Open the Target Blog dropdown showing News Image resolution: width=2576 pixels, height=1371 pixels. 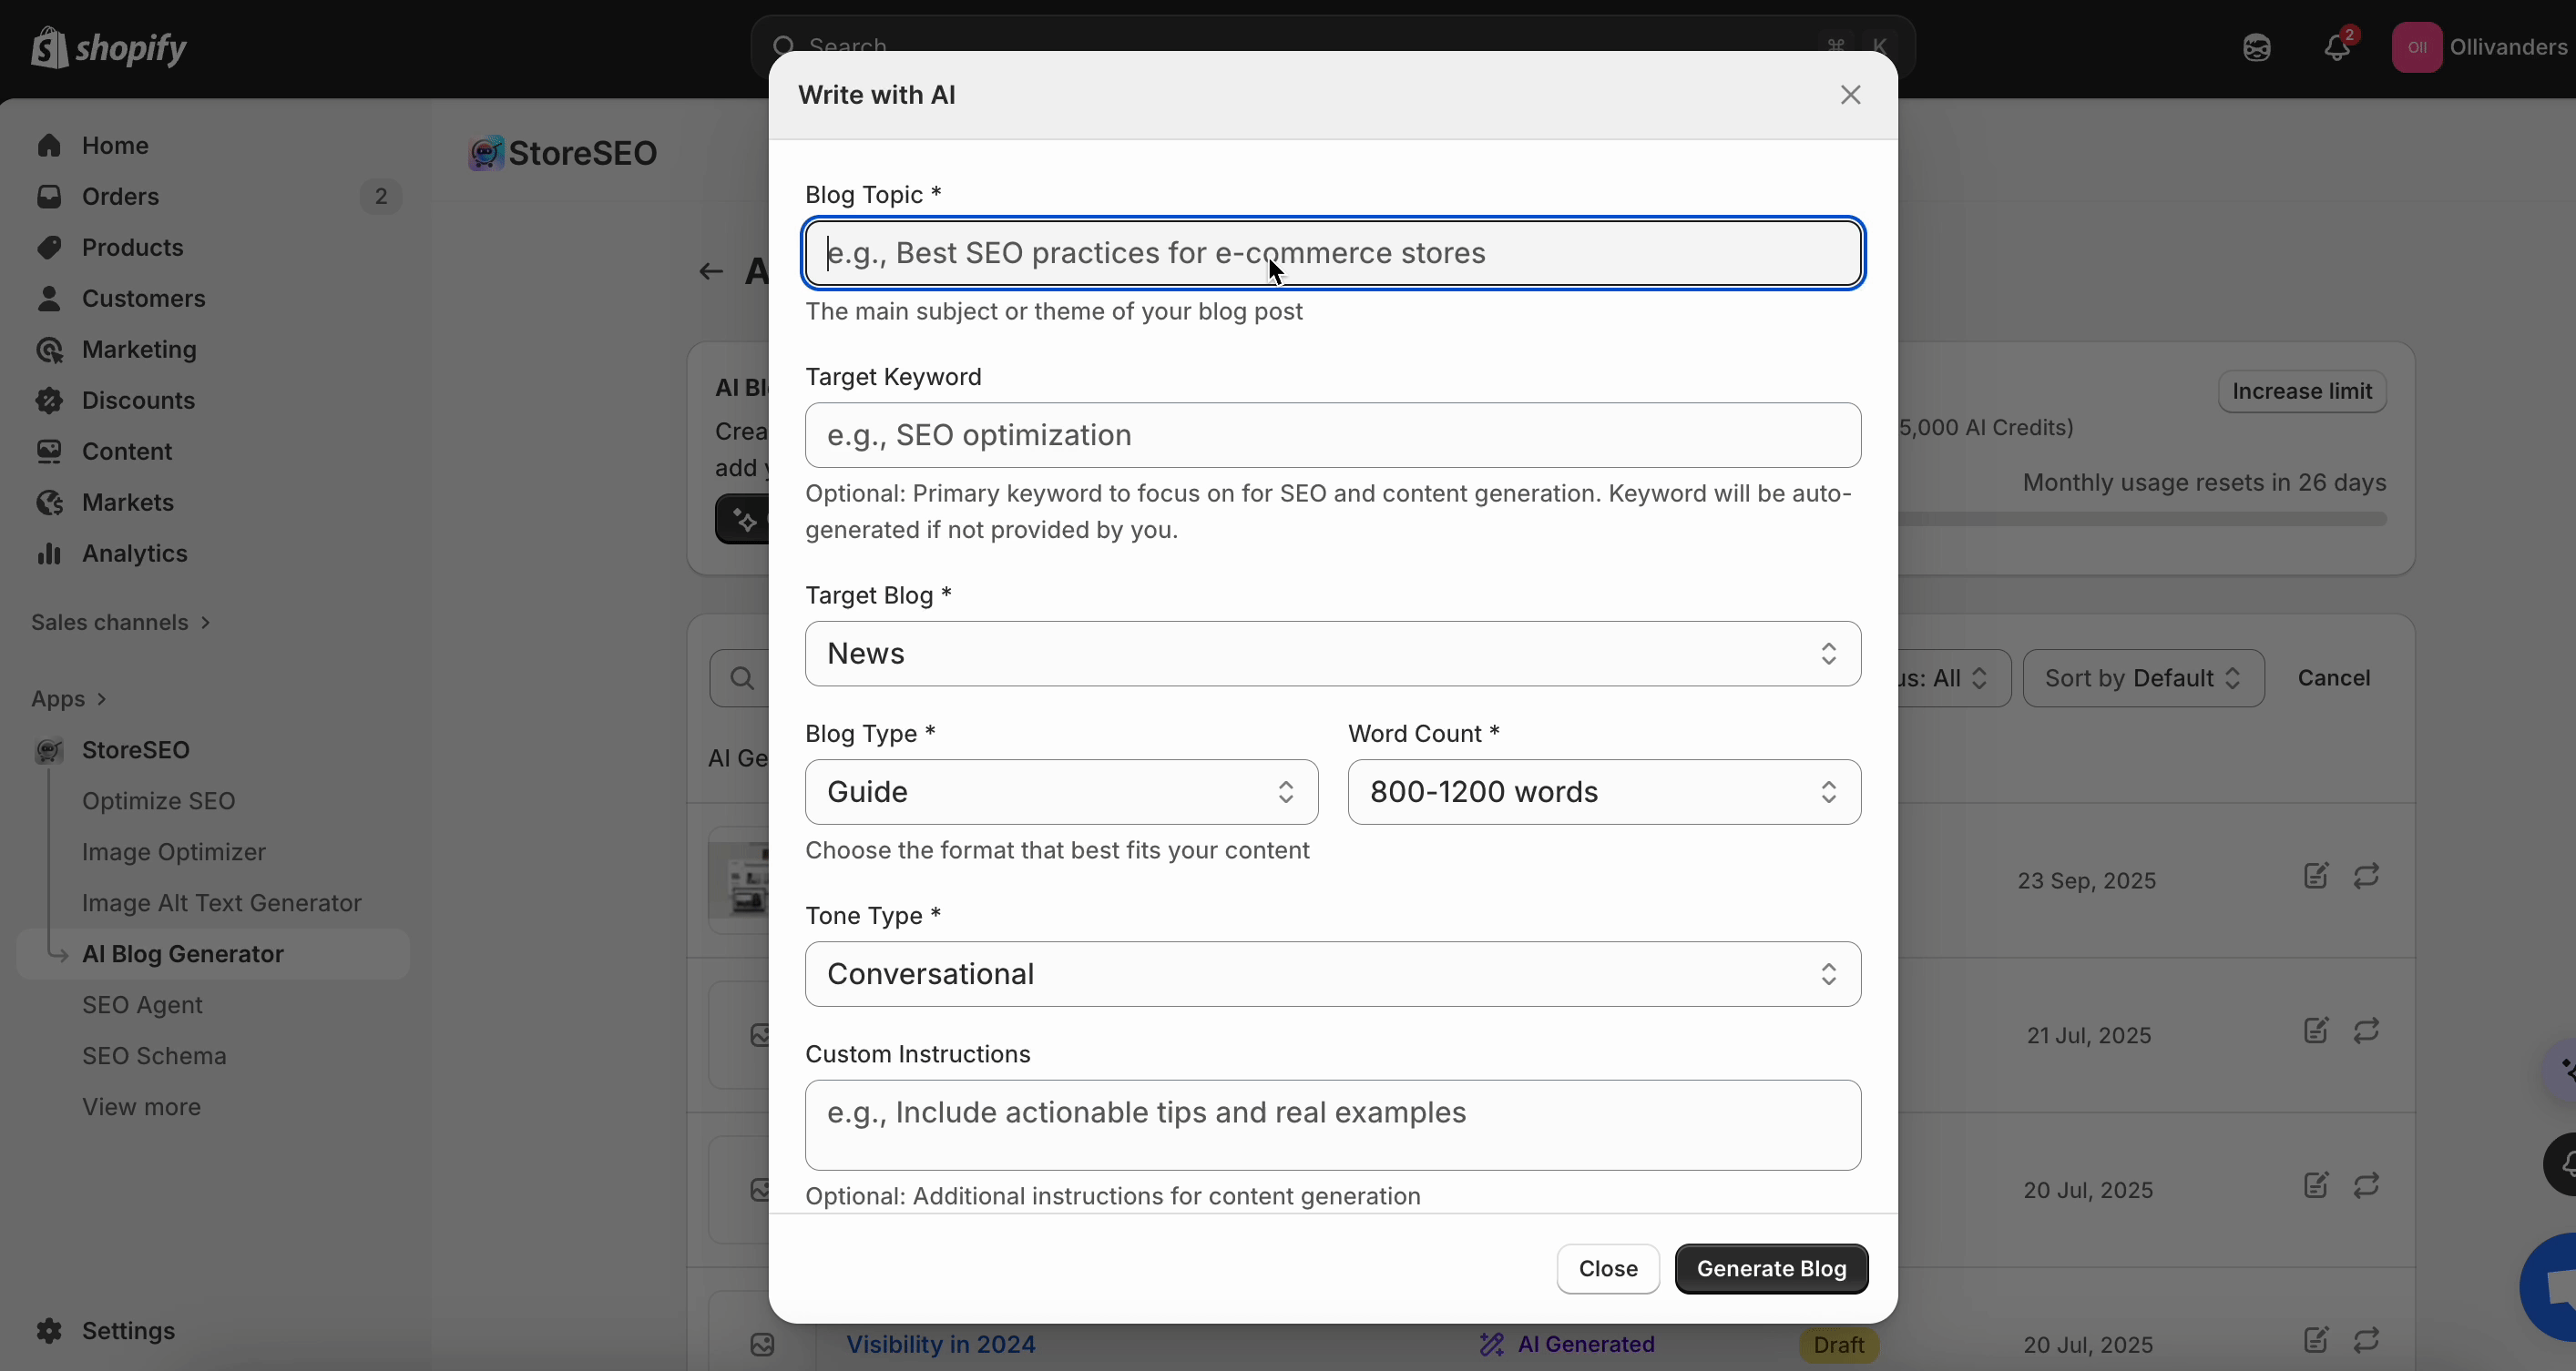1332,654
